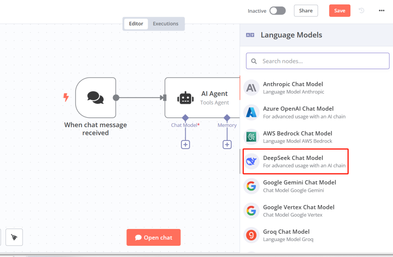Switch to the Executions tab
Image resolution: width=393 pixels, height=257 pixels.
166,24
